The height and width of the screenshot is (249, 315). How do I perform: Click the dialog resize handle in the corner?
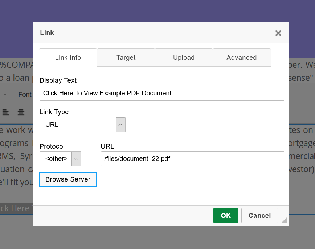(x=284, y=220)
